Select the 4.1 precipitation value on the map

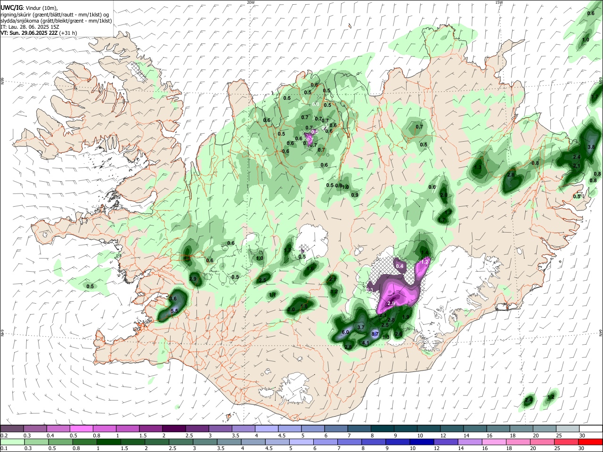(x=365, y=343)
